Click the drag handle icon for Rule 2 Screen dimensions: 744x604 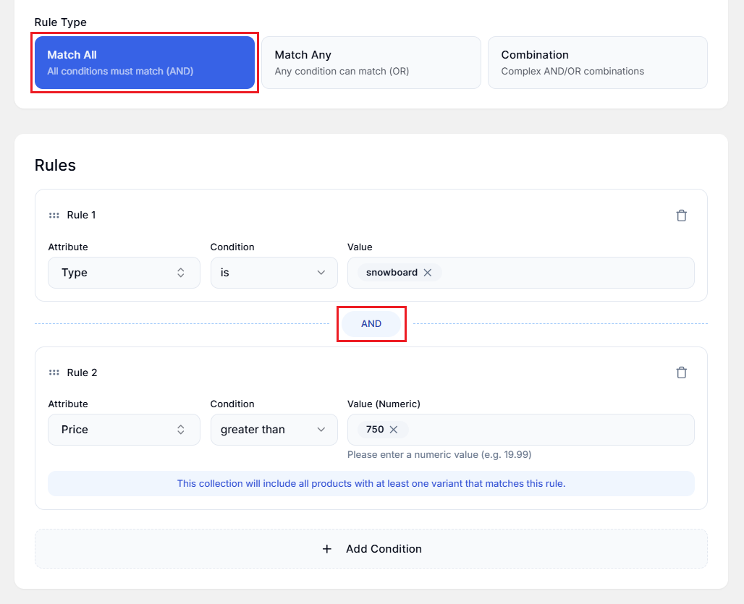coord(54,372)
